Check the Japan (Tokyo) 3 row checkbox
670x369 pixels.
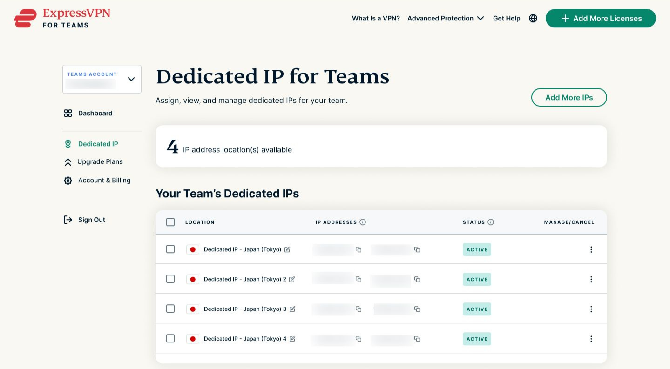[x=170, y=309]
